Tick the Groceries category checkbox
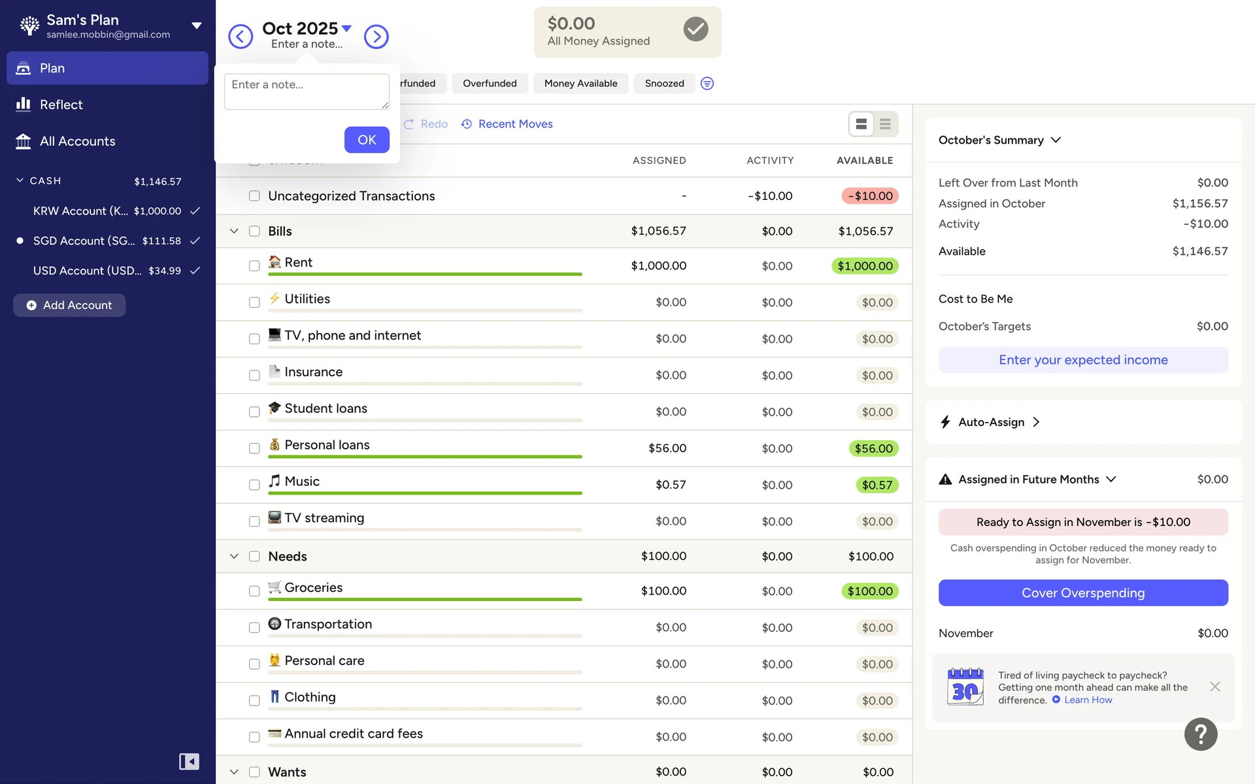The height and width of the screenshot is (784, 1255). coord(254,591)
